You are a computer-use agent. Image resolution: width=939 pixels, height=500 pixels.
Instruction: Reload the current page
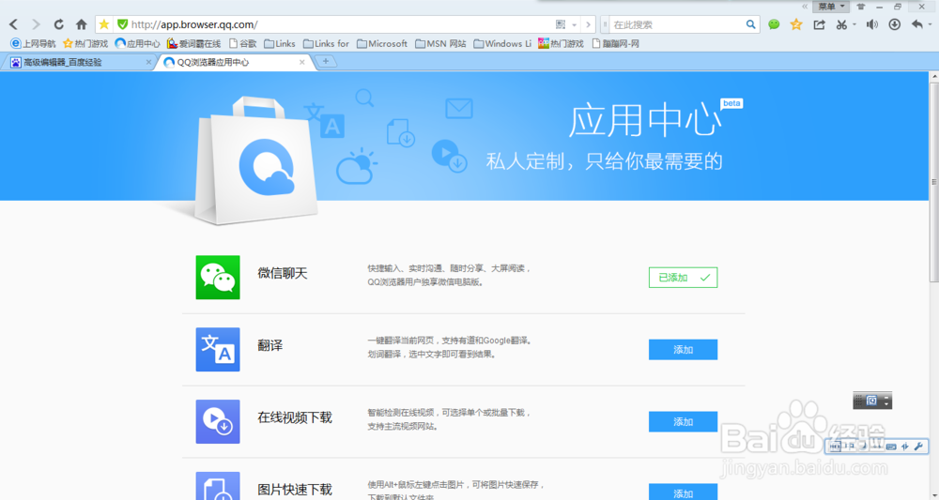(58, 24)
